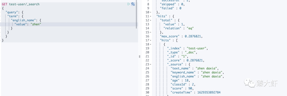The height and width of the screenshot is (96, 287).
Task: Click line number 13 in the response gutter
Action: click(147, 24)
